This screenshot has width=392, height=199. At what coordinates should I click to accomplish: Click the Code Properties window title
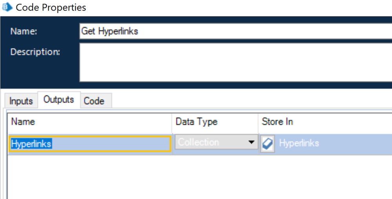coord(51,7)
